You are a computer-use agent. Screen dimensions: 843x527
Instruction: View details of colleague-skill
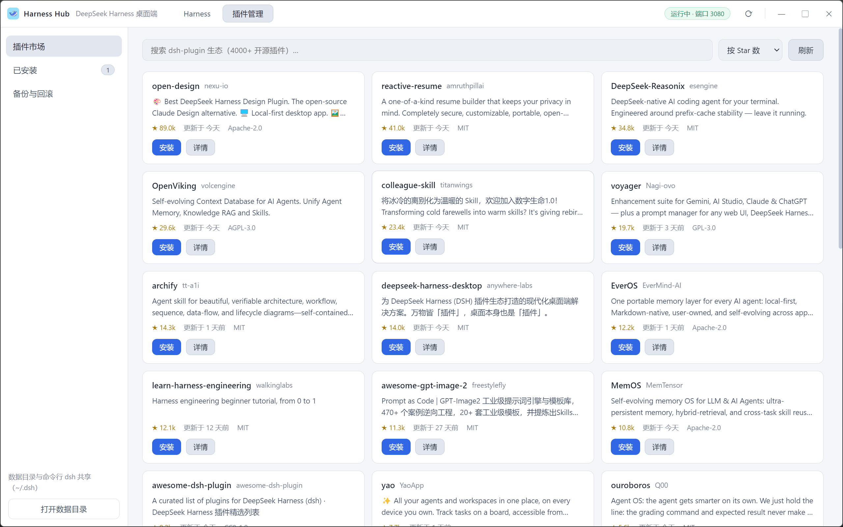[430, 246]
